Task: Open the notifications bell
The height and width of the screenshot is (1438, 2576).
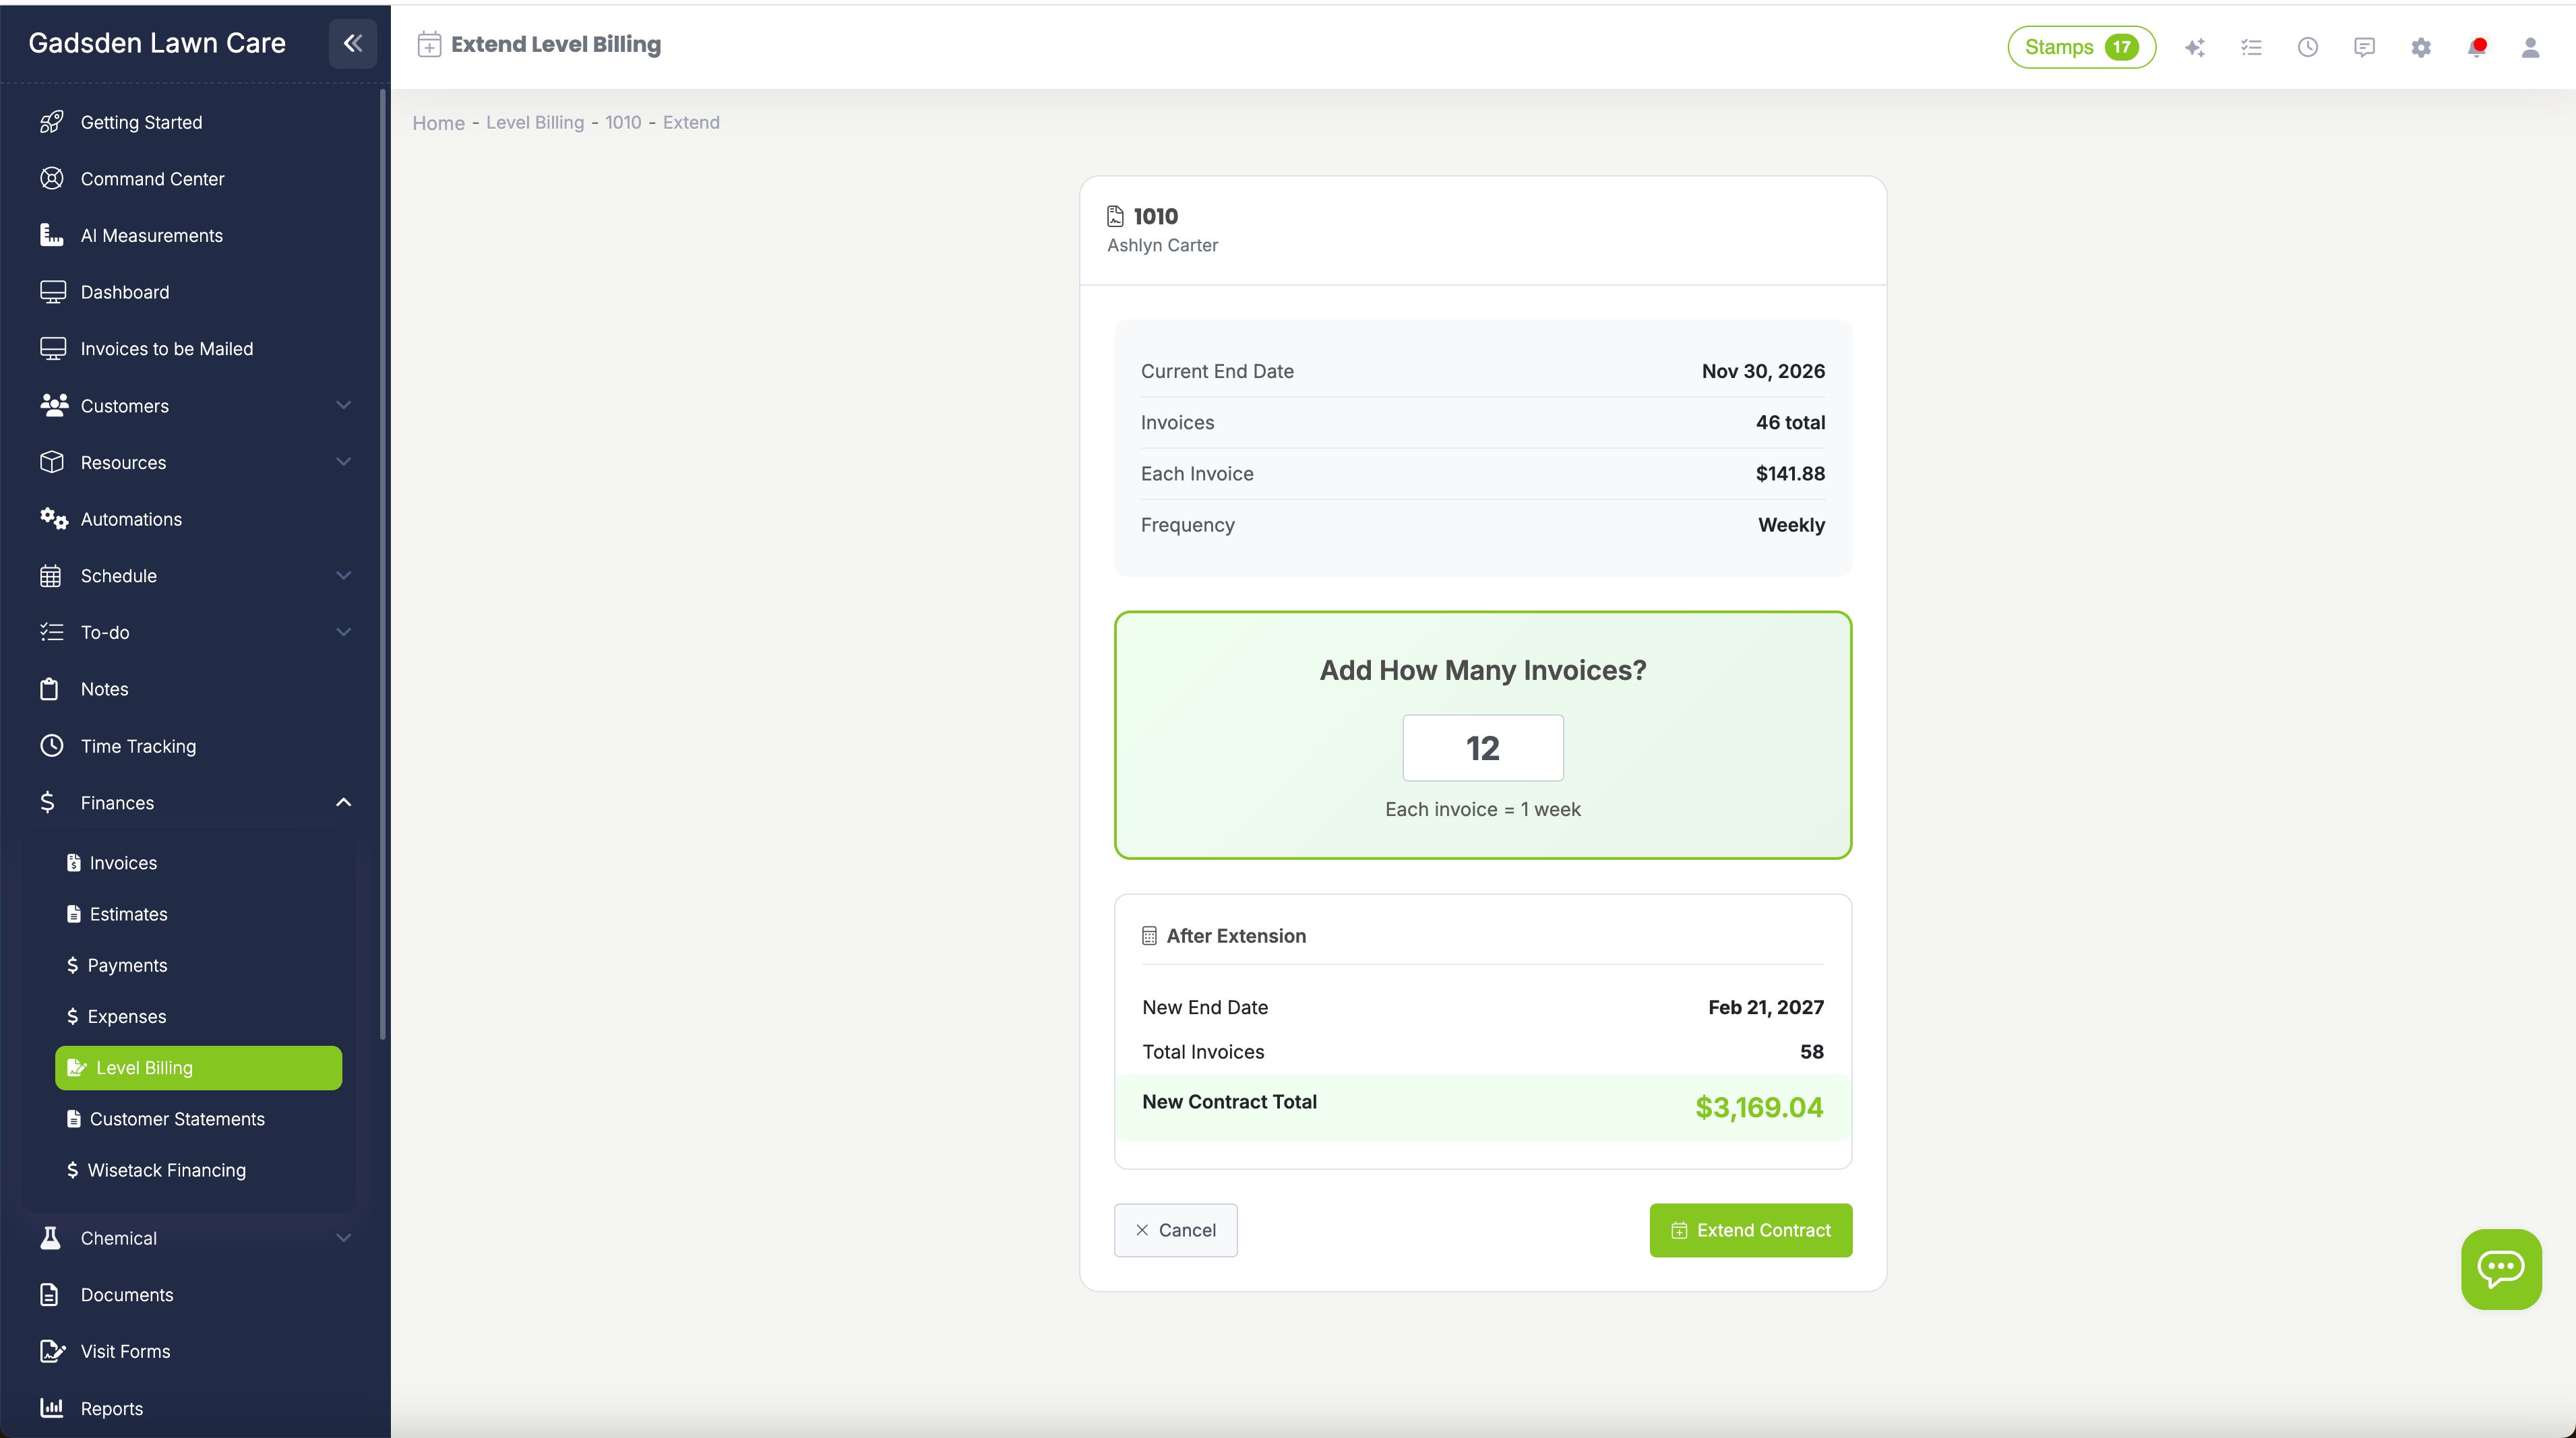Action: click(2477, 47)
